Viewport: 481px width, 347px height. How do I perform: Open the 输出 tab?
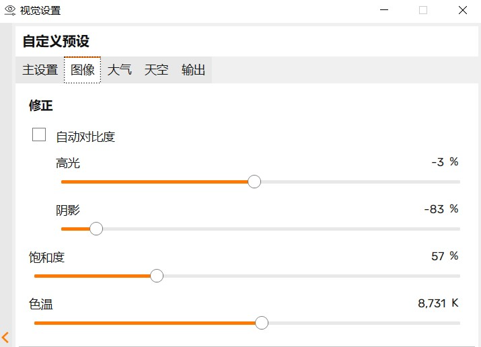pyautogui.click(x=193, y=70)
